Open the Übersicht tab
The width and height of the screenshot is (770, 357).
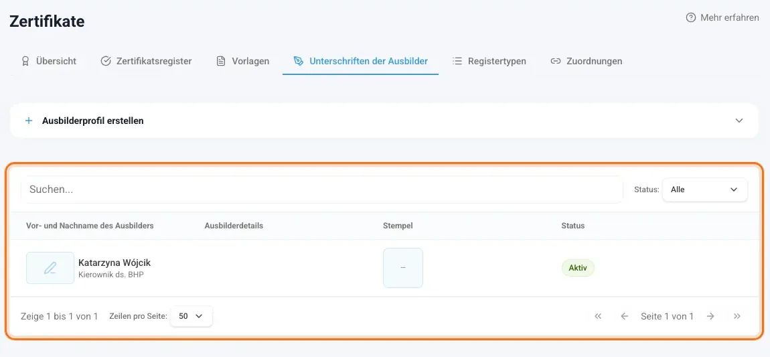coord(49,62)
